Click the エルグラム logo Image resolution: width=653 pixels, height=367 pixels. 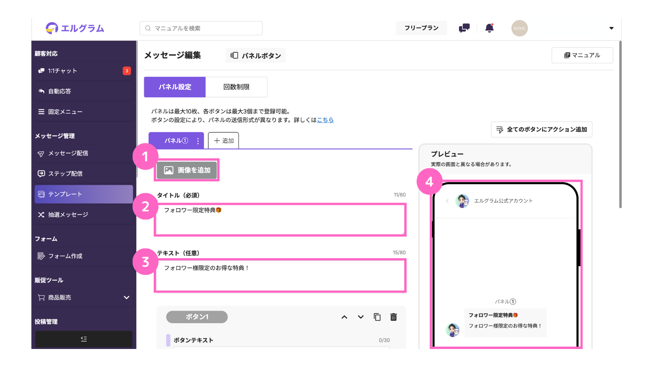point(75,28)
